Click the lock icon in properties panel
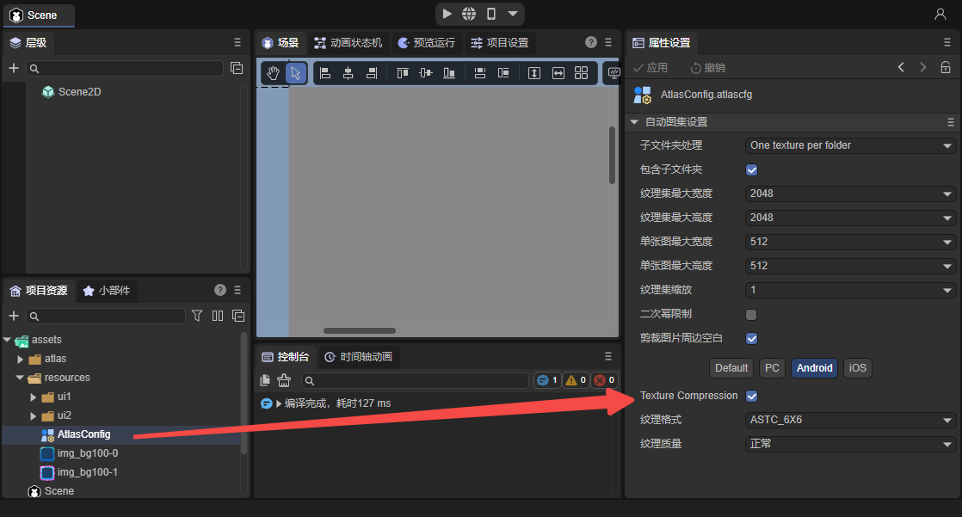Screen dimensions: 962x517 [x=946, y=67]
